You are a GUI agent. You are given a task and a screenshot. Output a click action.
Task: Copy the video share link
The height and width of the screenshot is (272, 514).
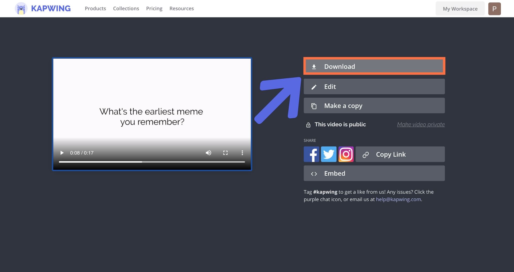coord(400,154)
